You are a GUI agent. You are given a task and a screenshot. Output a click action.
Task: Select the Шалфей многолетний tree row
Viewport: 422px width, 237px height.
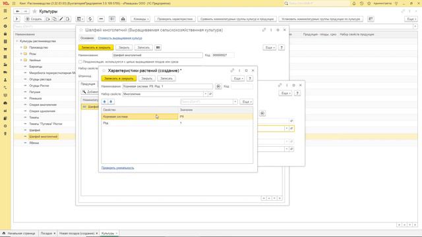click(44, 137)
